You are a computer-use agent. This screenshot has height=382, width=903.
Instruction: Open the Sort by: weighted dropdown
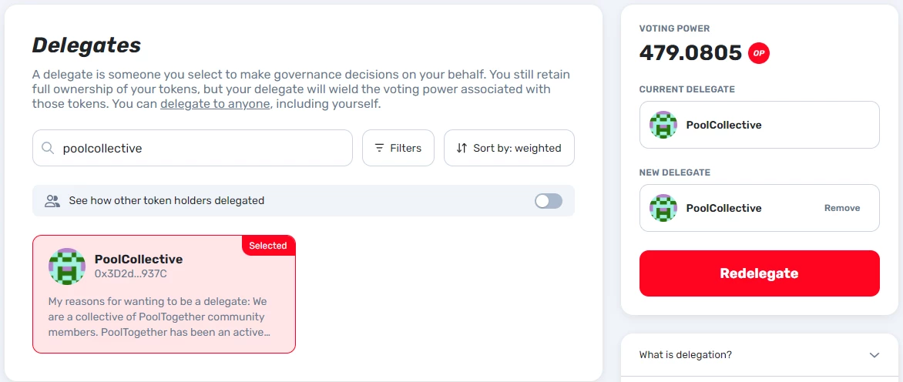coord(509,149)
